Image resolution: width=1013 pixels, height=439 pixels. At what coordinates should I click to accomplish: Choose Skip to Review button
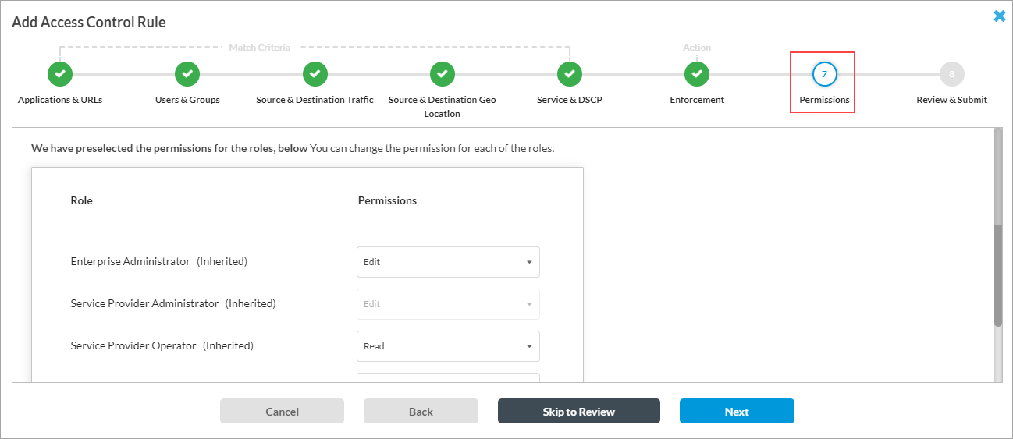(x=579, y=412)
